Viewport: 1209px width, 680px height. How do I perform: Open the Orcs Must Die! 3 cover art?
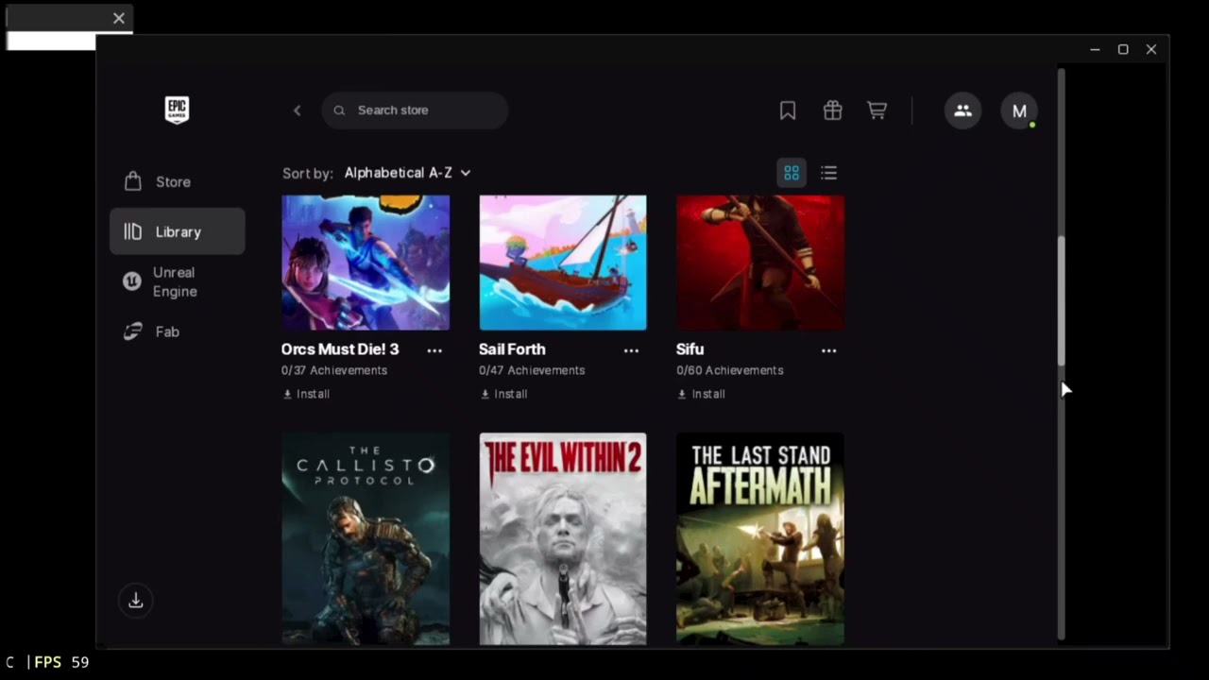pos(366,263)
